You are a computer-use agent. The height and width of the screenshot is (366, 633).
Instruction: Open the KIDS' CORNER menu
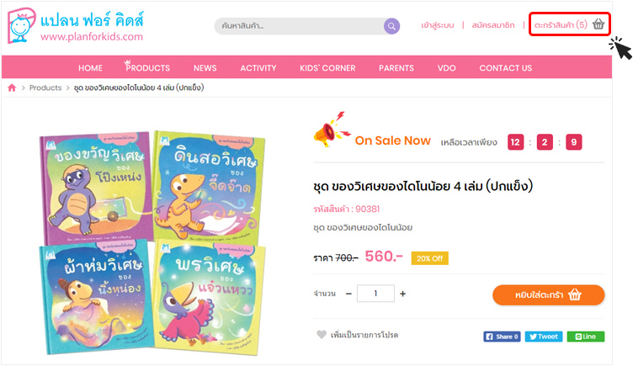327,68
